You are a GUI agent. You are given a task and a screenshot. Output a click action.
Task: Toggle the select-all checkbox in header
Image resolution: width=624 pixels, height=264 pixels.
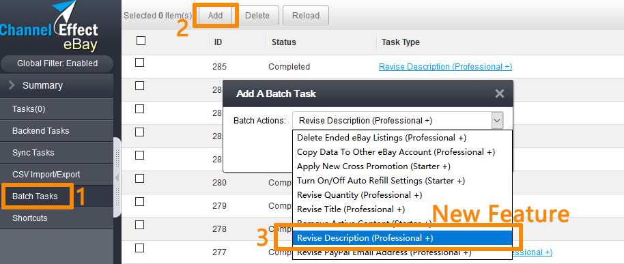141,40
